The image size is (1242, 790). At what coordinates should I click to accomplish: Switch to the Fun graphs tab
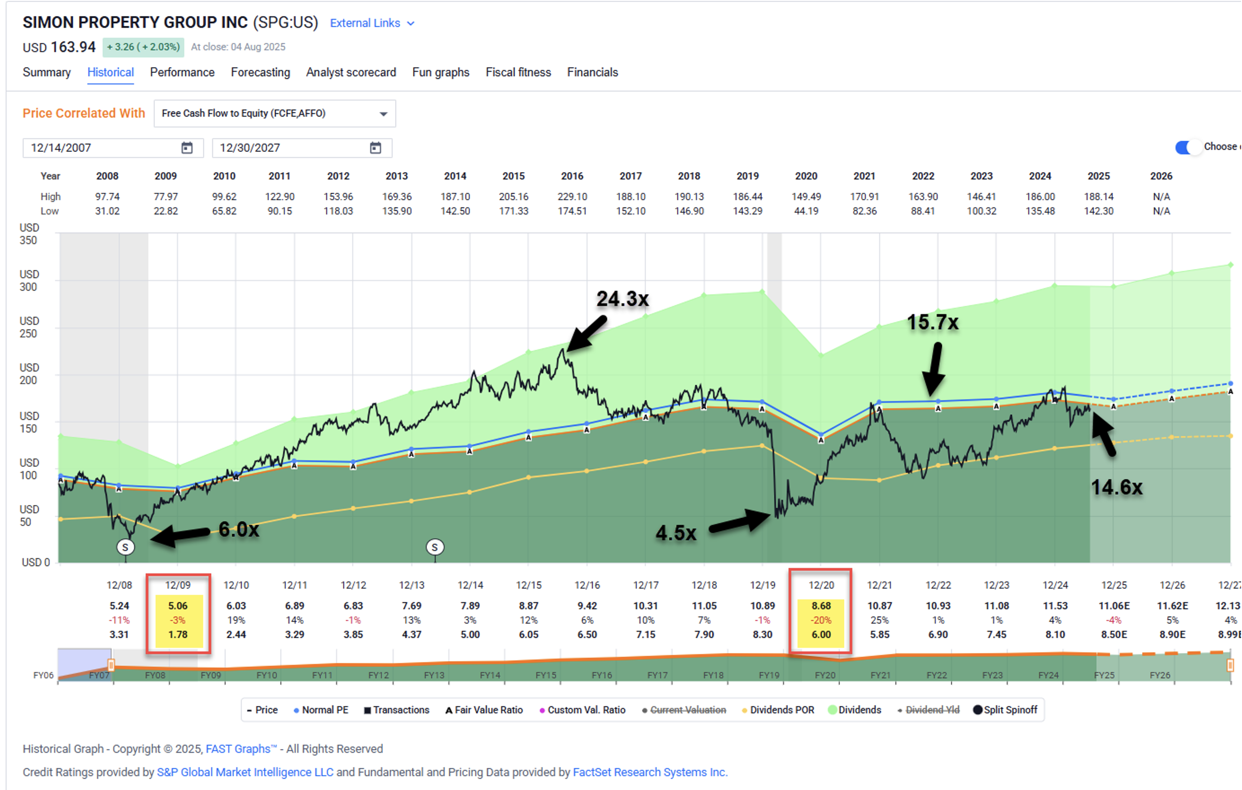(x=440, y=72)
